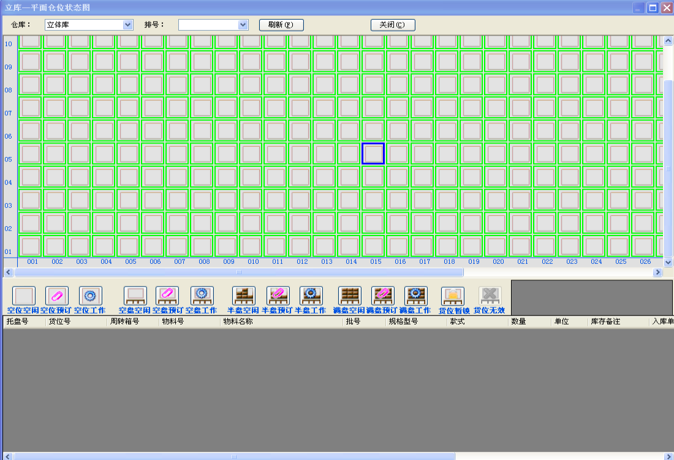The height and width of the screenshot is (460, 674).
Task: Click bottom table scrollbar right arrow
Action: [x=669, y=456]
